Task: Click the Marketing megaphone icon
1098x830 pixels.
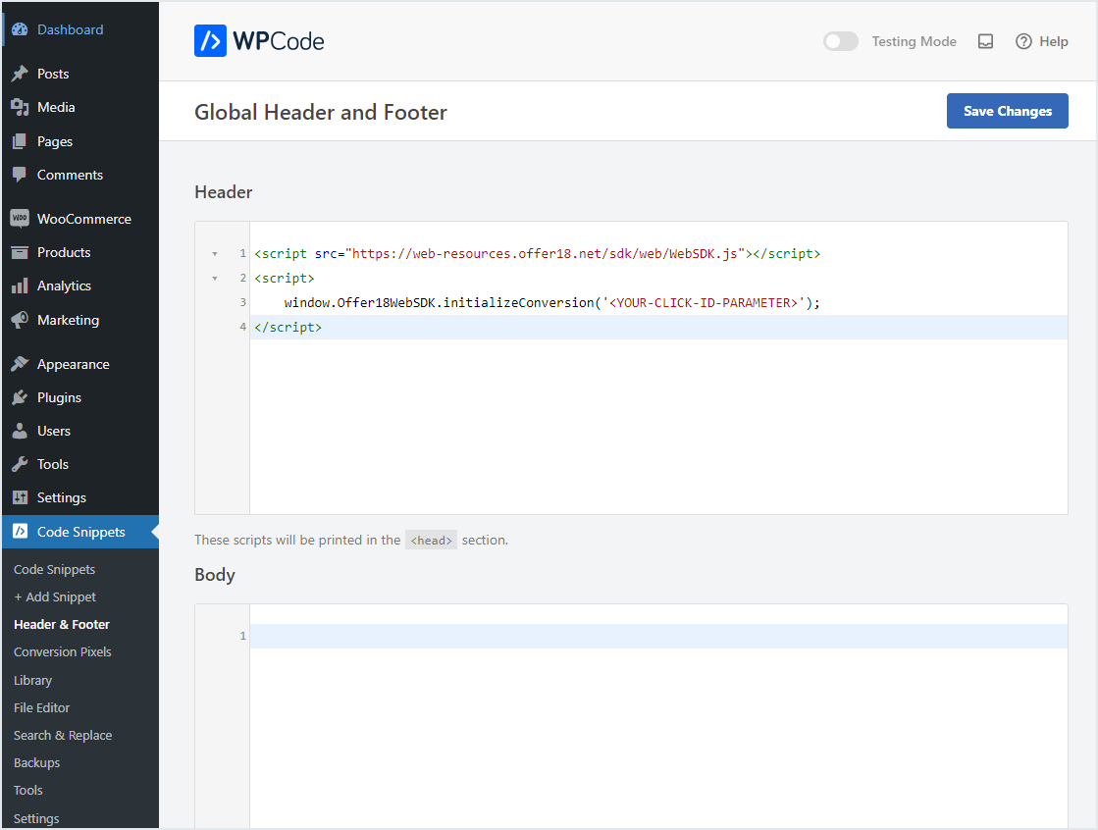Action: [x=20, y=320]
